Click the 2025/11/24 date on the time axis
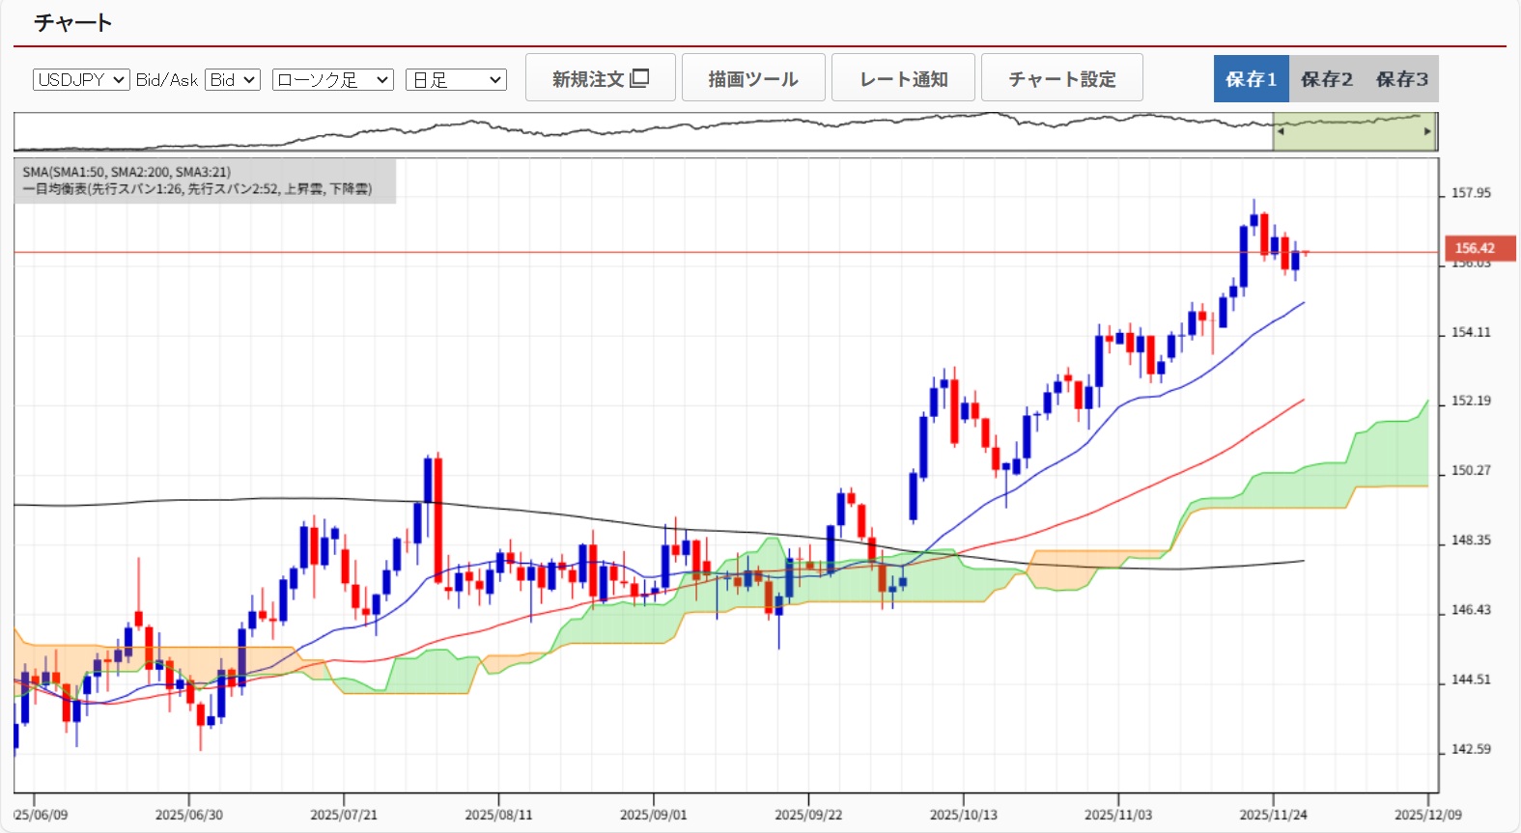Screen dimensions: 1521x833 point(1273,815)
